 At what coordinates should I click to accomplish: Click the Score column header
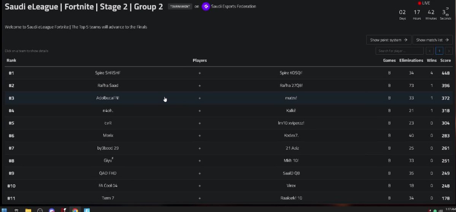point(445,60)
